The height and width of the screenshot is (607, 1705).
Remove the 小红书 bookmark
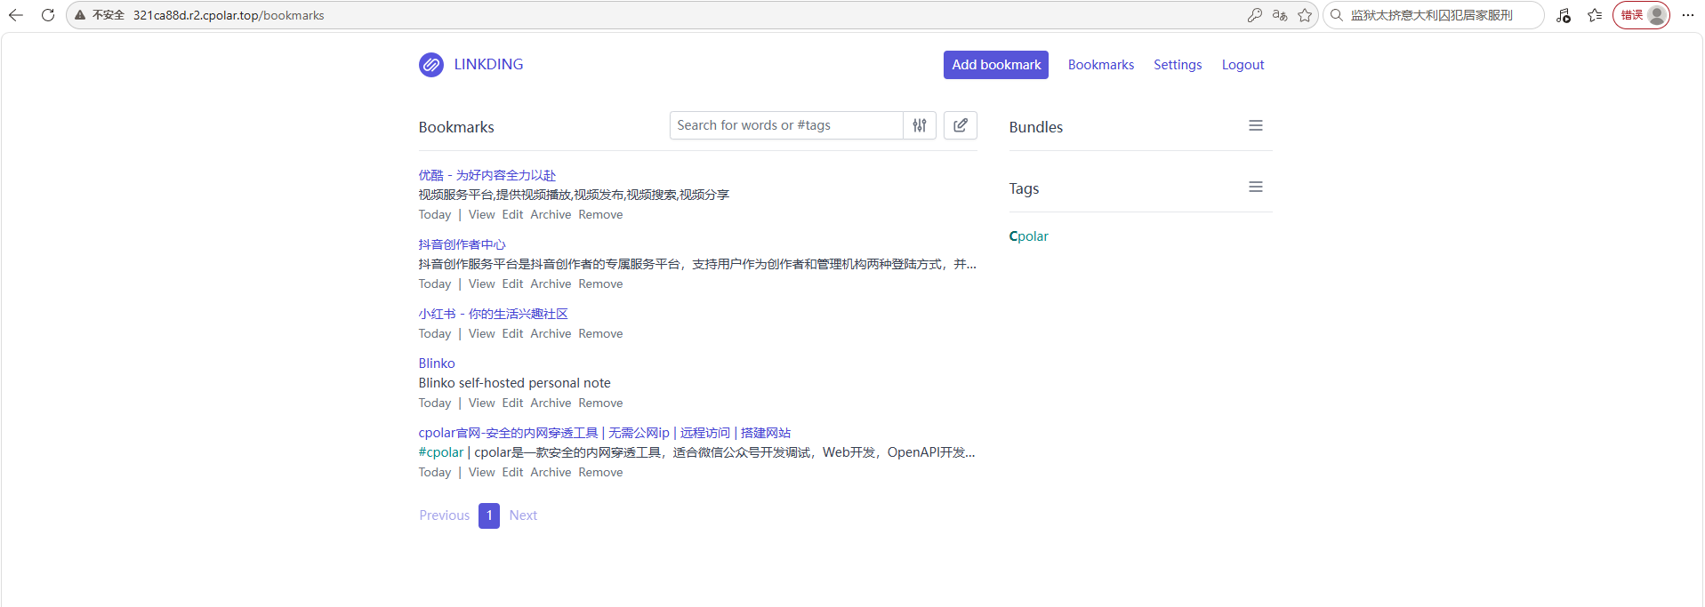pyautogui.click(x=600, y=333)
